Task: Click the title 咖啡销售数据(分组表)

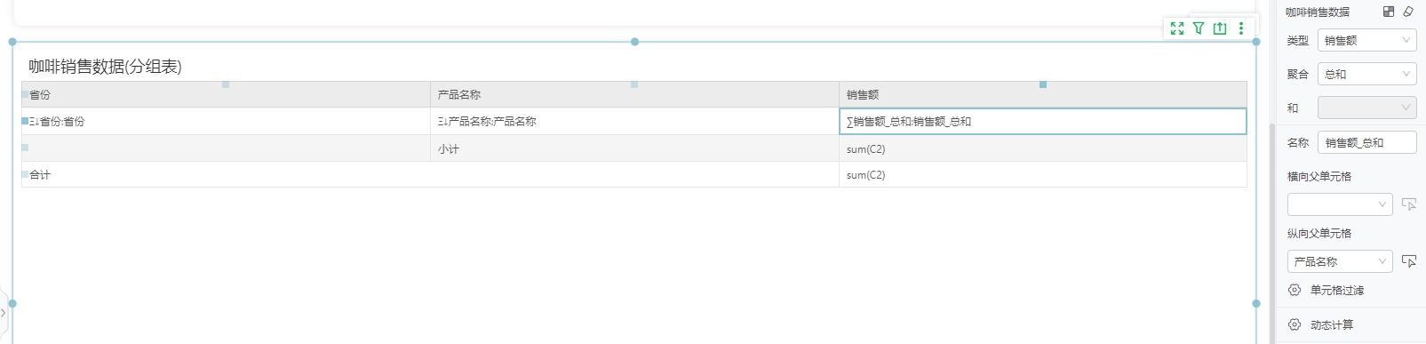Action: [x=105, y=67]
